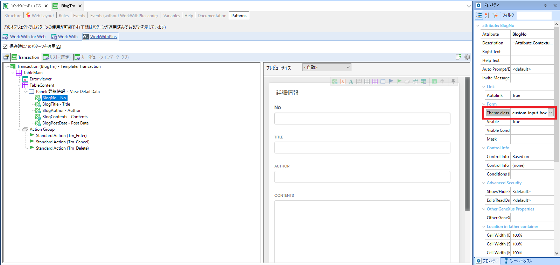This screenshot has height=265, width=560.
Task: Click the green table icon in preview toolbar
Action: 434,81
